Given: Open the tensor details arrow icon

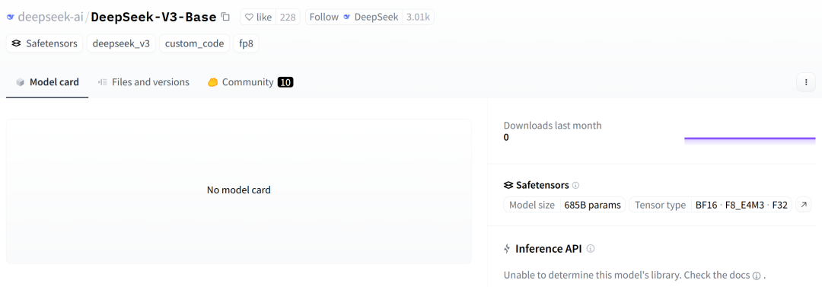Looking at the screenshot, I should [x=804, y=205].
